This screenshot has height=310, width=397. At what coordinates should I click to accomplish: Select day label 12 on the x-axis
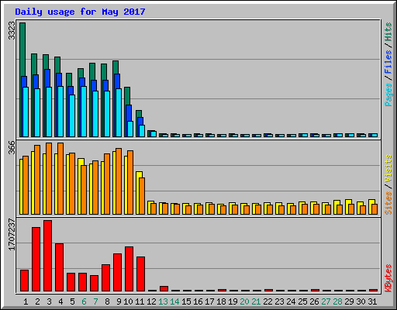pos(151,301)
